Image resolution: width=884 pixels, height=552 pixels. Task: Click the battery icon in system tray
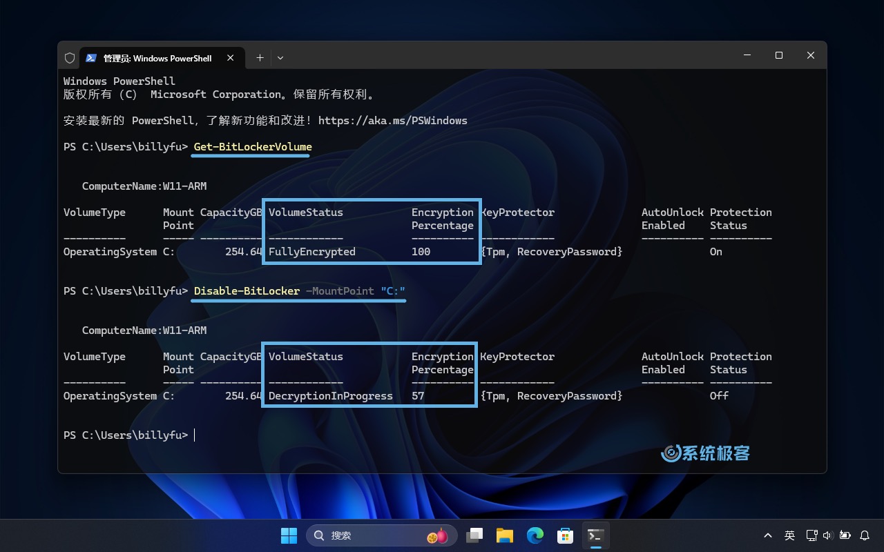(845, 535)
